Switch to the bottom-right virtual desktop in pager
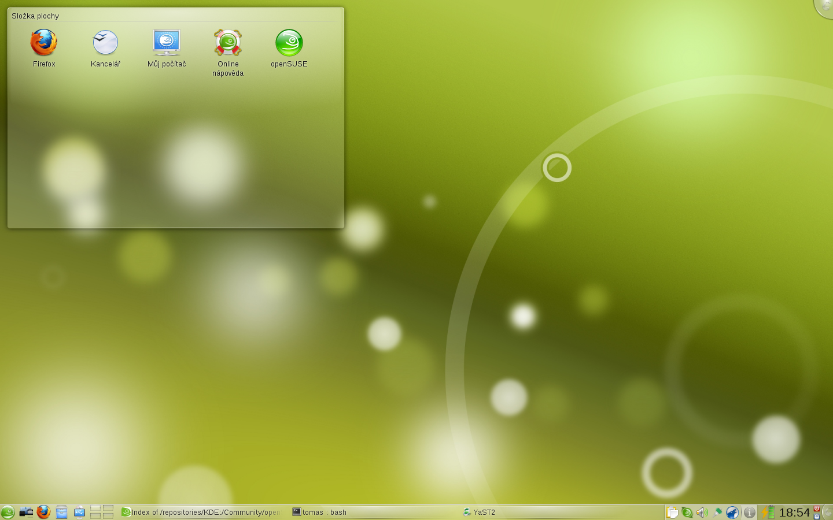This screenshot has width=833, height=520. pyautogui.click(x=108, y=515)
